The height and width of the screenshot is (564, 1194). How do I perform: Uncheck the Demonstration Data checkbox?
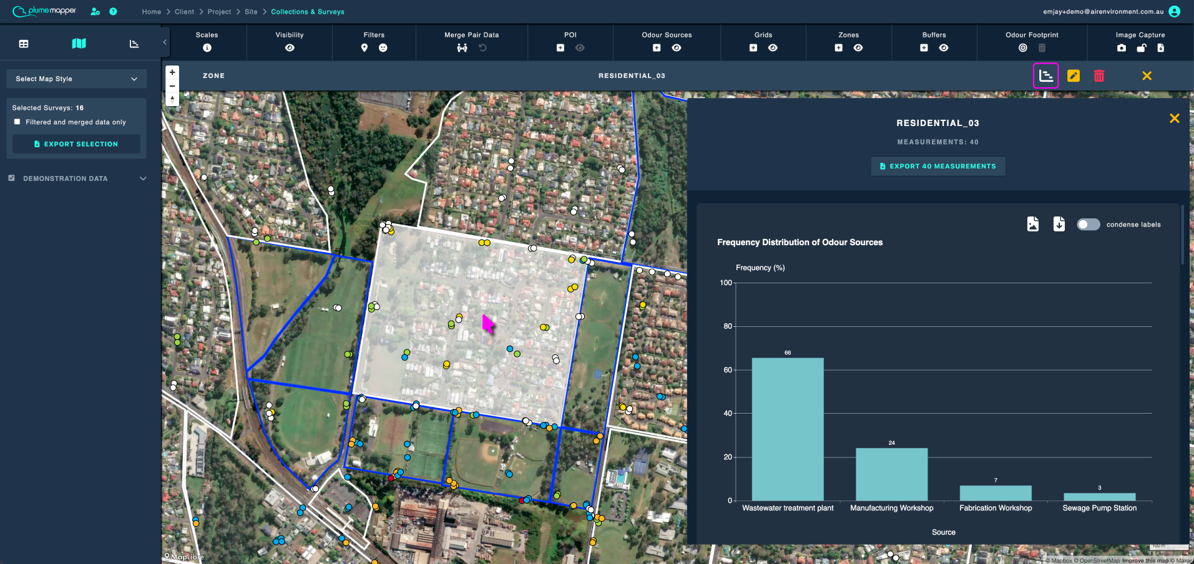pos(11,178)
